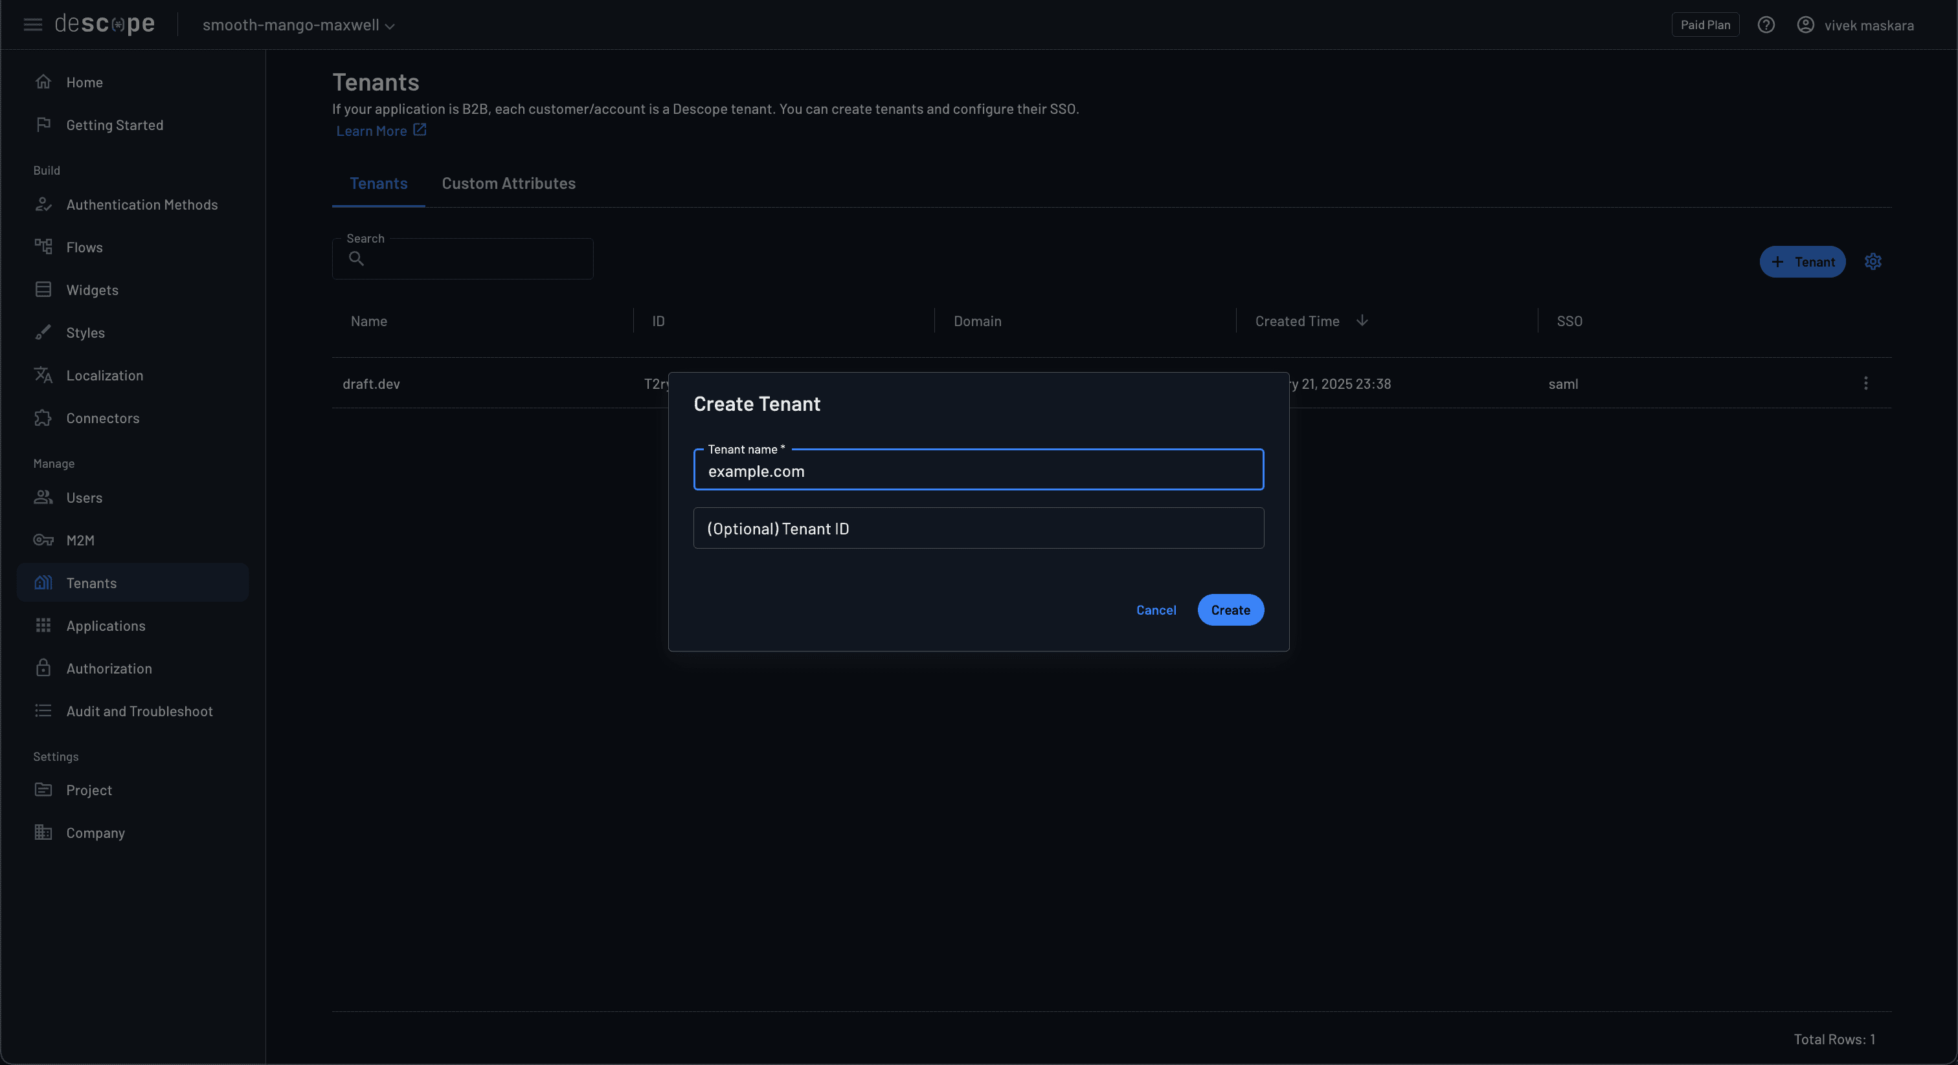
Task: Click the M2M key icon
Action: (x=43, y=540)
